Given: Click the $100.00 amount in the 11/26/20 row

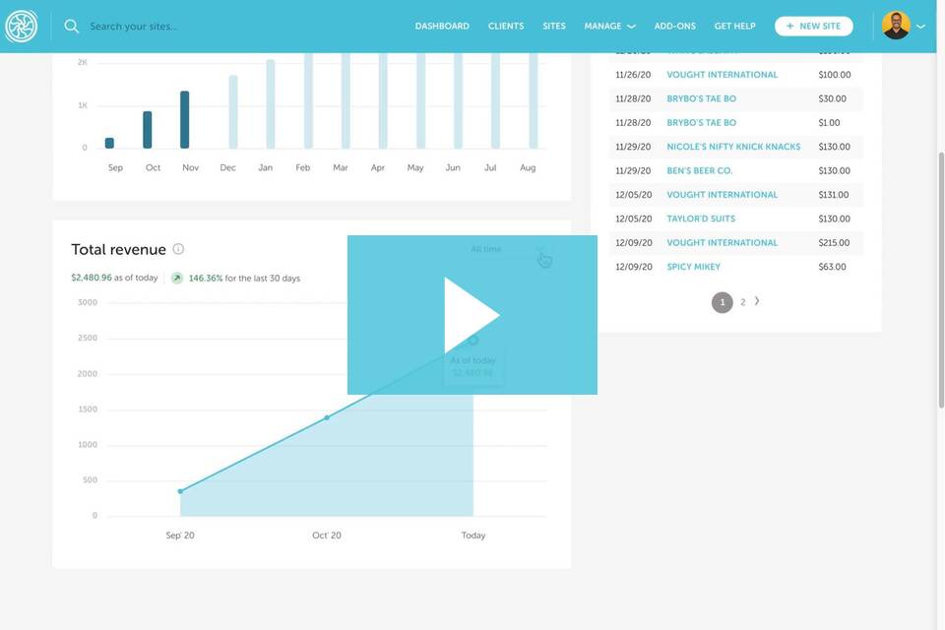Looking at the screenshot, I should pyautogui.click(x=835, y=75).
